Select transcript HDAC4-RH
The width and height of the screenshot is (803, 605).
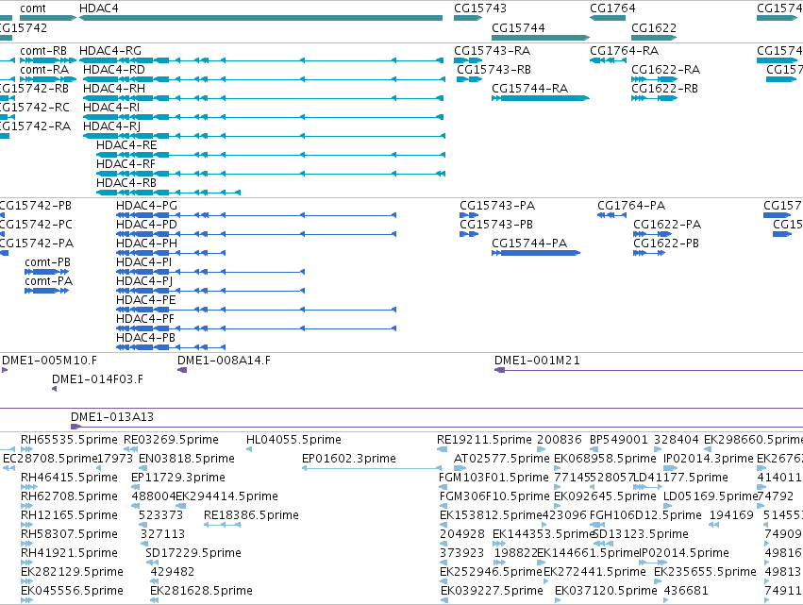point(262,98)
